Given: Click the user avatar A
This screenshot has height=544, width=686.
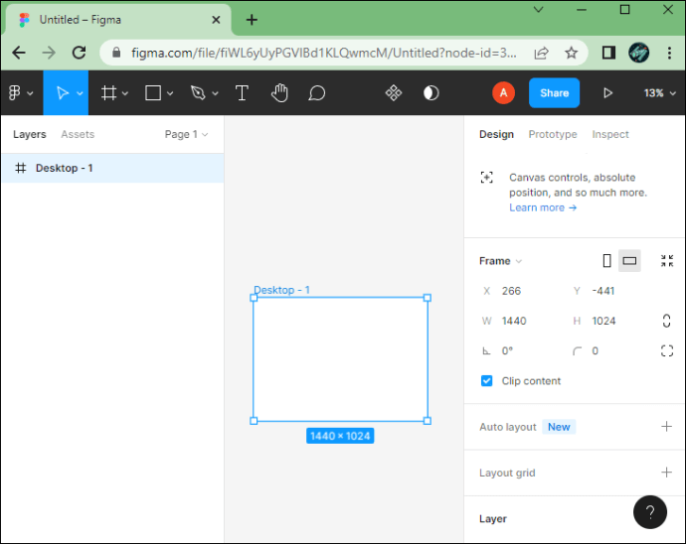Looking at the screenshot, I should [x=503, y=92].
